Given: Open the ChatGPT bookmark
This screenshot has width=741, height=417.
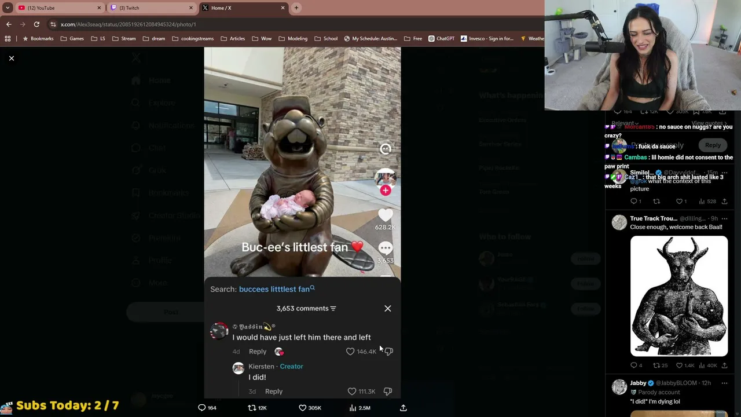Looking at the screenshot, I should pos(442,39).
